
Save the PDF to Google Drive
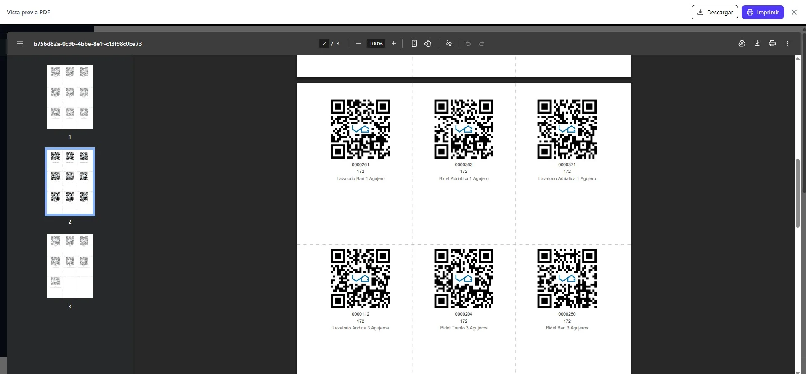(742, 44)
